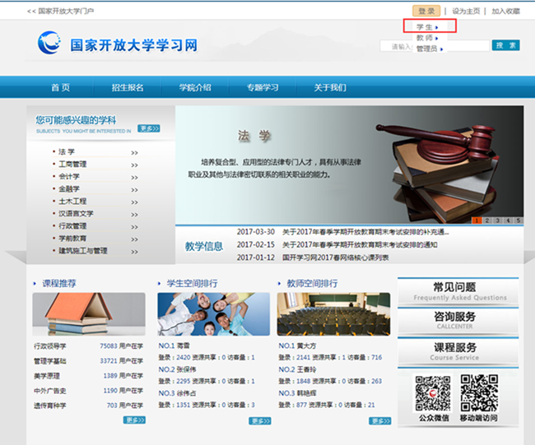535x445 pixels.
Task: Open 行政领导学 course link
Action: click(50, 346)
